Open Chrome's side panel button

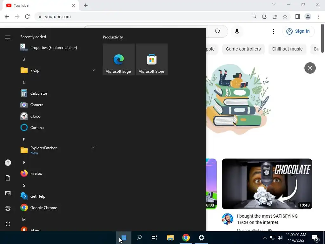(298, 17)
